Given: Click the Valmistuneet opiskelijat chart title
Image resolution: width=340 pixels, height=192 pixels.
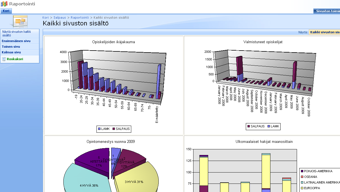Looking at the screenshot, I should tap(263, 42).
